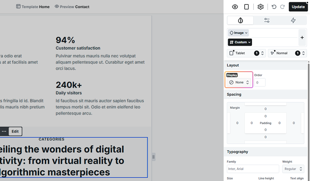Click the Edit button on the canvas

tap(15, 132)
